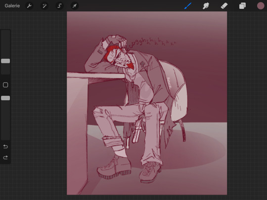Undo the last stroke
The image size is (267, 200).
tap(5, 147)
